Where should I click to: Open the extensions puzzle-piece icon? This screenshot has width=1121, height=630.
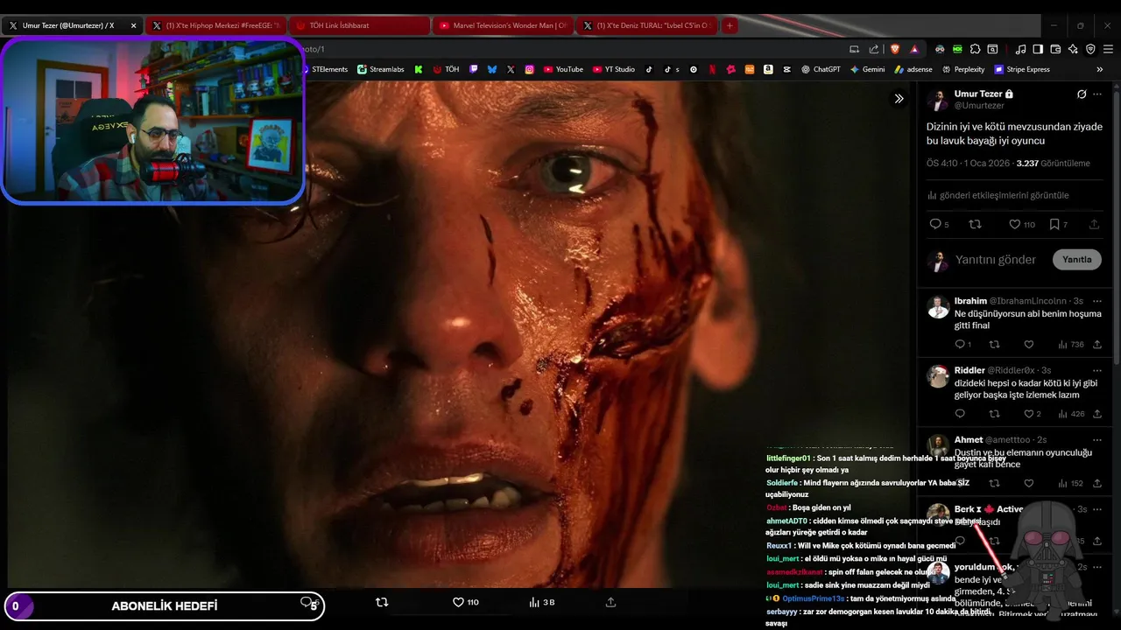pos(976,49)
